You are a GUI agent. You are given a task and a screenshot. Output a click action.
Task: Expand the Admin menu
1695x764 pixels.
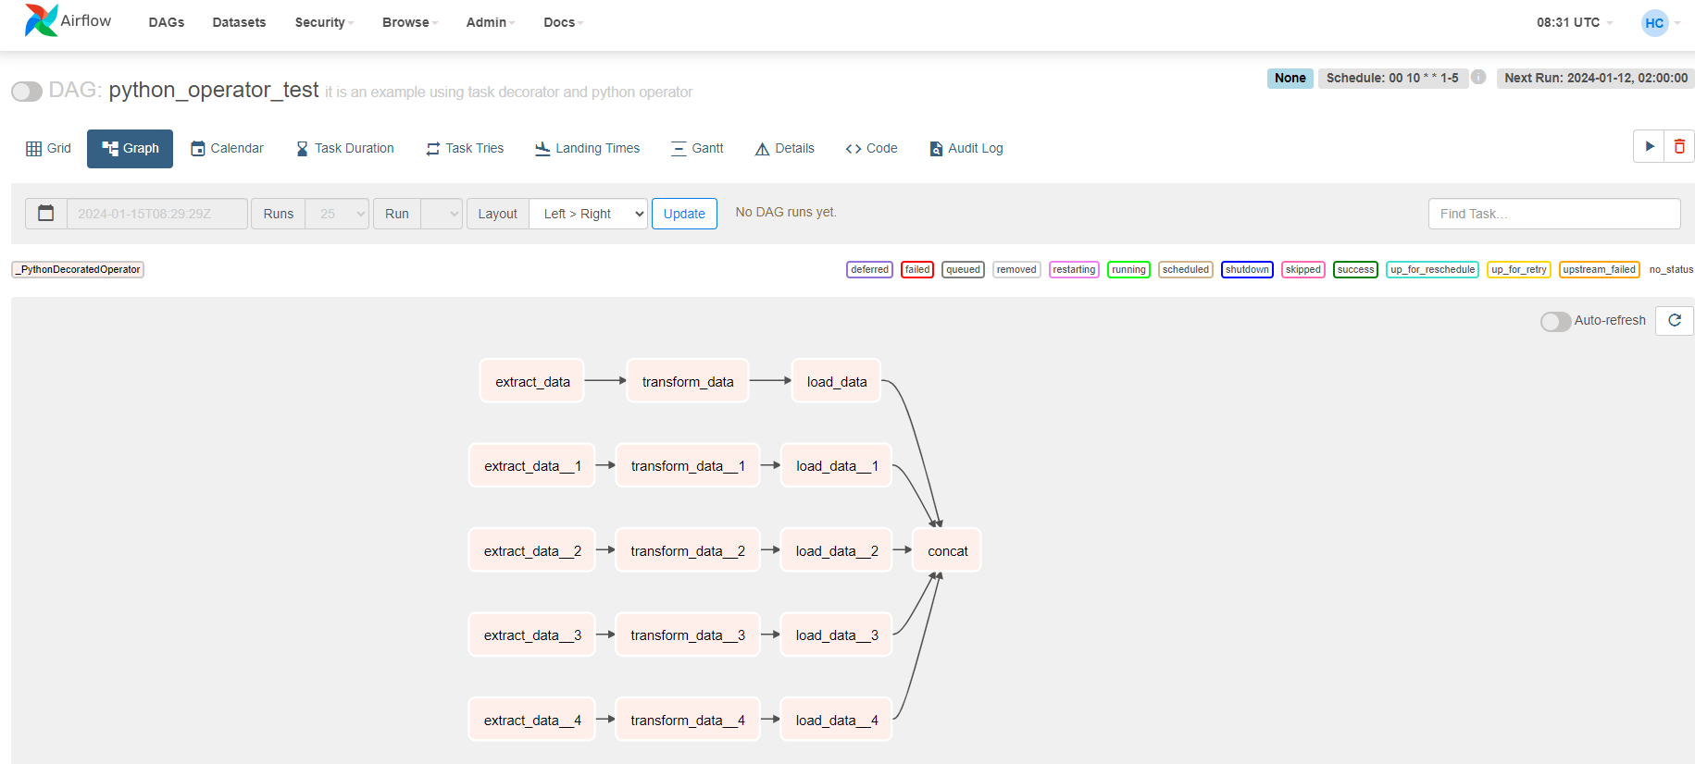point(490,22)
